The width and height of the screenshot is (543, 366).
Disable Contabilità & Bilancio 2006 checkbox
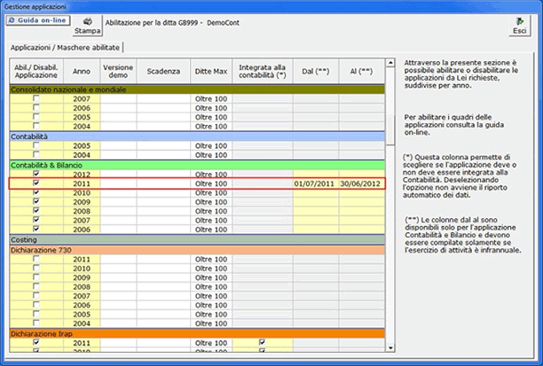point(36,229)
